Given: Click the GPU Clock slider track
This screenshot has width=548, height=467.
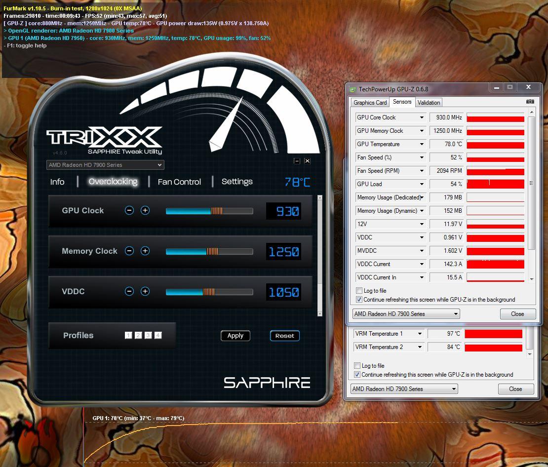Looking at the screenshot, I should (x=209, y=211).
